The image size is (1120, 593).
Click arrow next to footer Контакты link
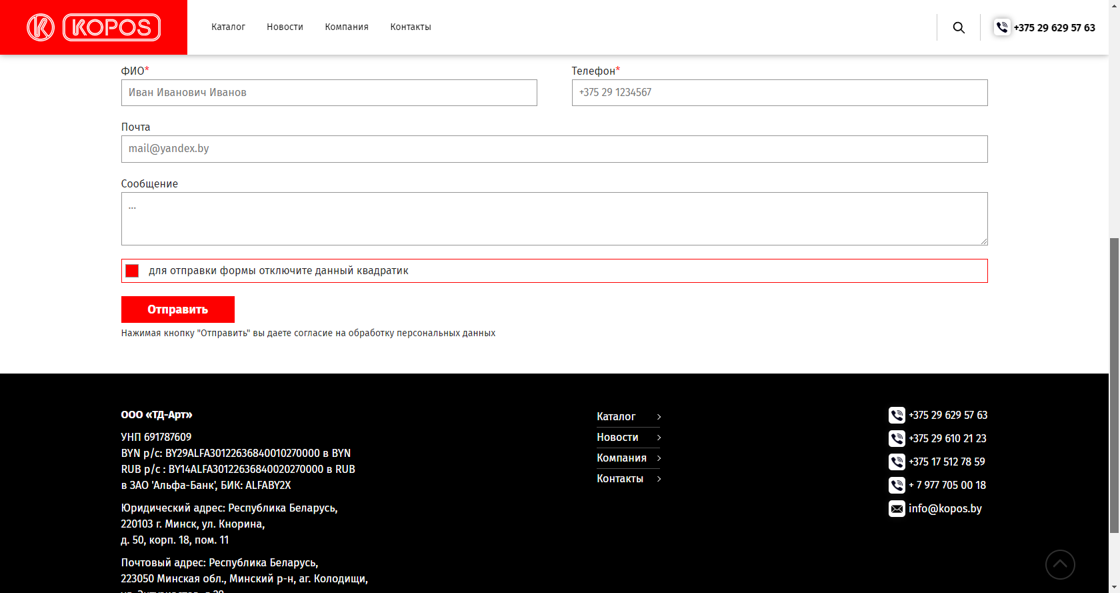pyautogui.click(x=659, y=479)
